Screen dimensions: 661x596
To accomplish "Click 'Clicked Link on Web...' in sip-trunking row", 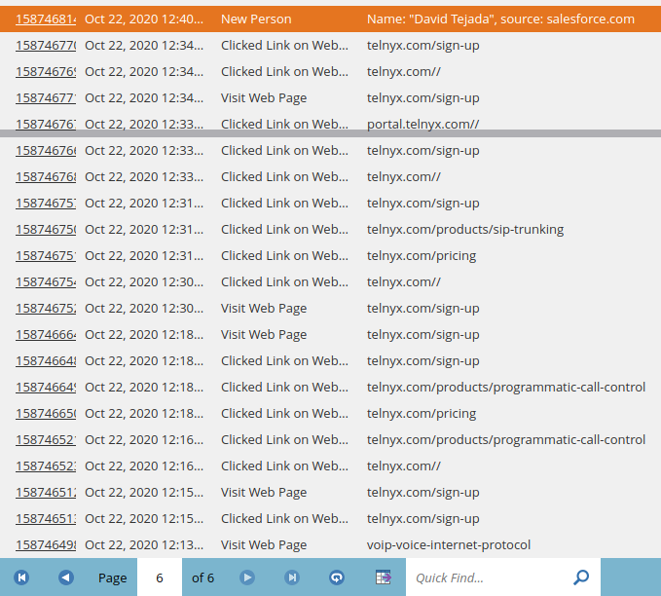I will tap(284, 230).
